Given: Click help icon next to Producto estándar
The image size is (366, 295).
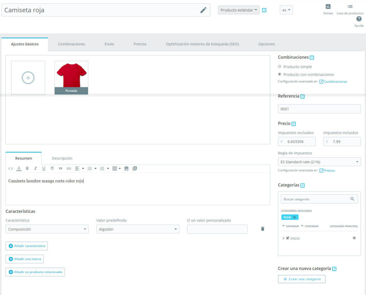Looking at the screenshot, I should (x=264, y=10).
